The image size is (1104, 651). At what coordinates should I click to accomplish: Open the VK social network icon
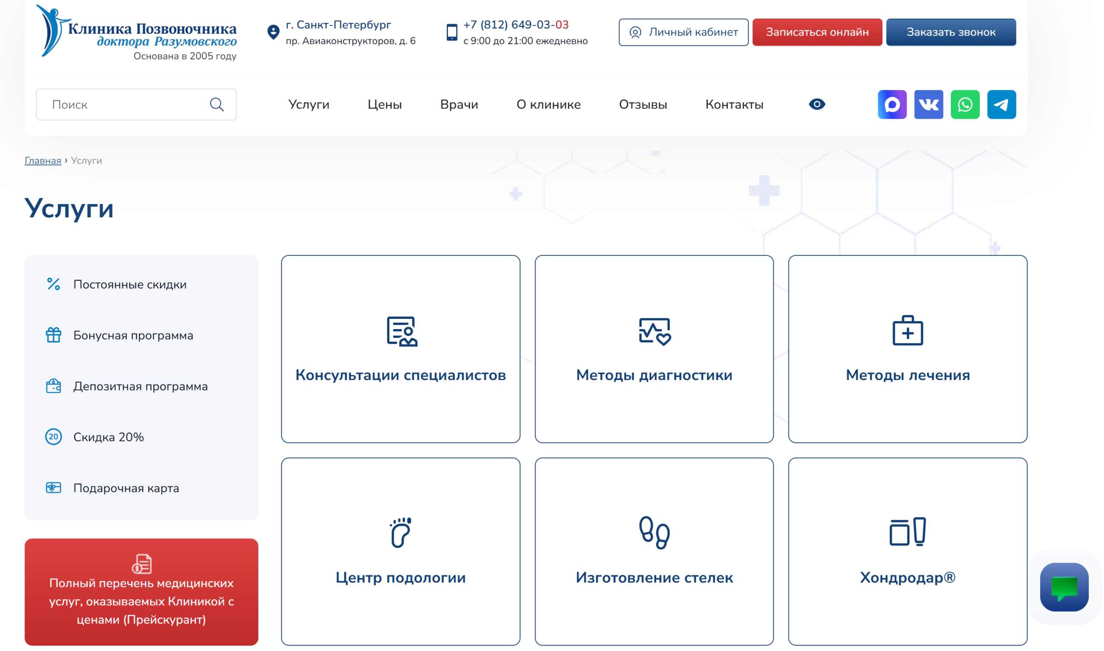[928, 104]
